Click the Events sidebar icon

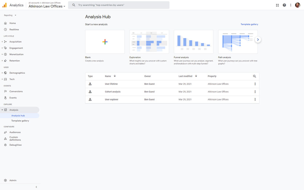click(x=5, y=98)
